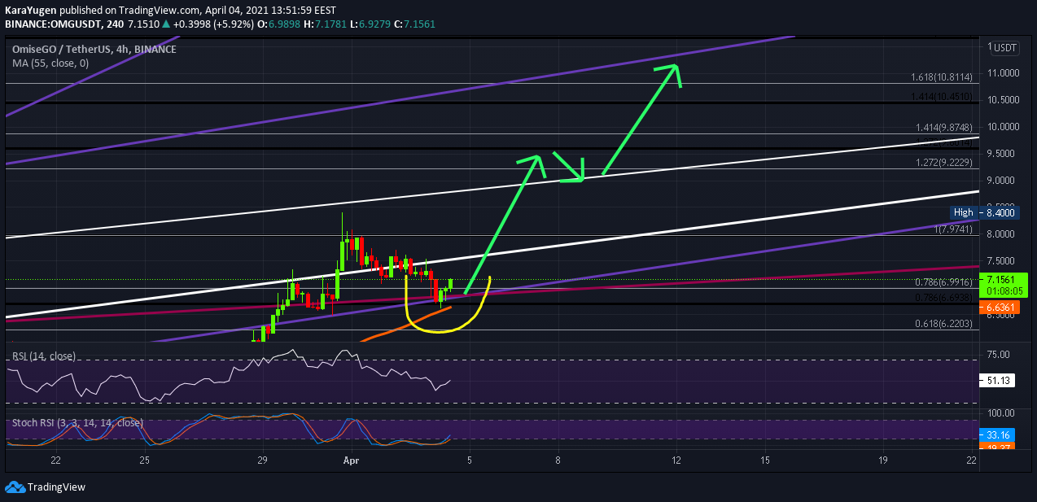Click the 25 date on time axis
The image size is (1037, 502).
point(144,461)
